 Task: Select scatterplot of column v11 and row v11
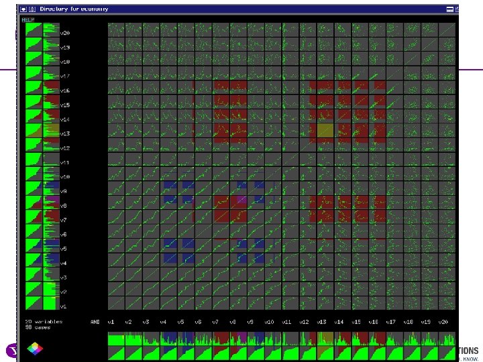click(x=290, y=160)
